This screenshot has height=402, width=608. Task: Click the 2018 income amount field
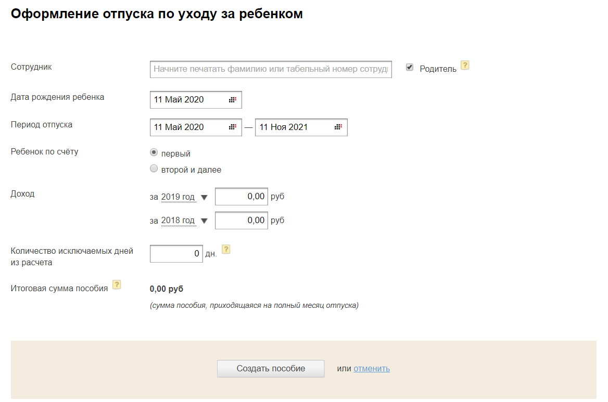[x=242, y=221]
